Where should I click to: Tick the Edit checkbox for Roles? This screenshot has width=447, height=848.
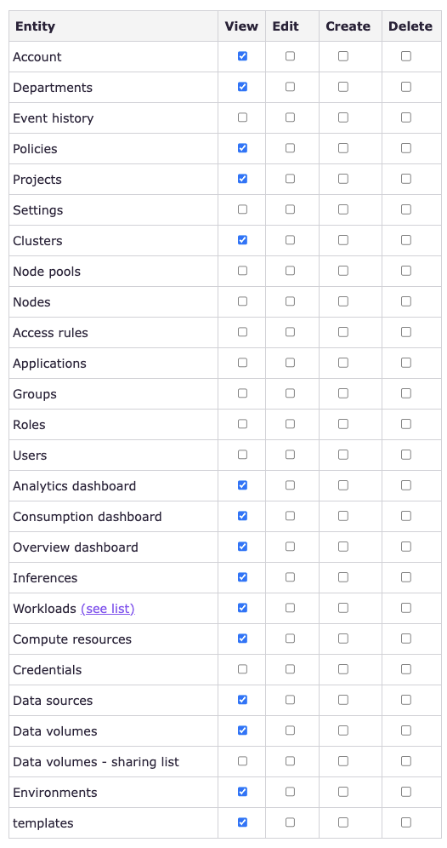pos(291,424)
